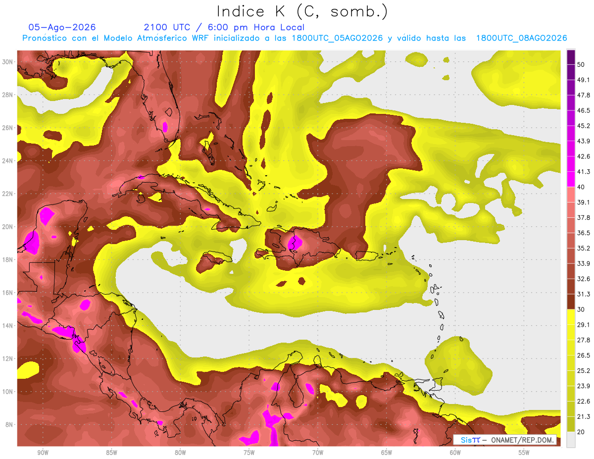Click the "85W" longitude label
The height and width of the screenshot is (459, 594).
pos(111,453)
